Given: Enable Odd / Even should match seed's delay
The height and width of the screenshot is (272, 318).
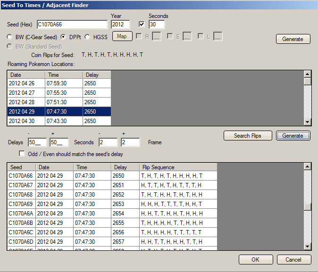Looking at the screenshot, I should point(22,153).
